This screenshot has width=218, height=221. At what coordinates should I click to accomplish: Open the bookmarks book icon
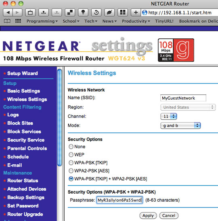(x=7, y=21)
